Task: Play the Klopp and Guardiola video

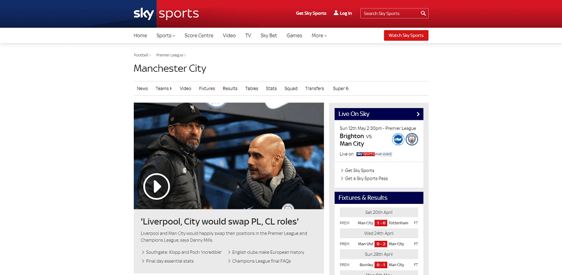Action: (x=156, y=186)
